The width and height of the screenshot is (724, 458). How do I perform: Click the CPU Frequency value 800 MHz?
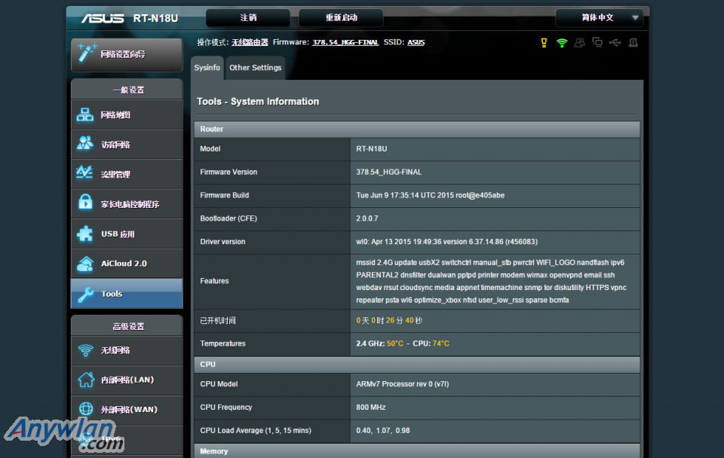(371, 408)
